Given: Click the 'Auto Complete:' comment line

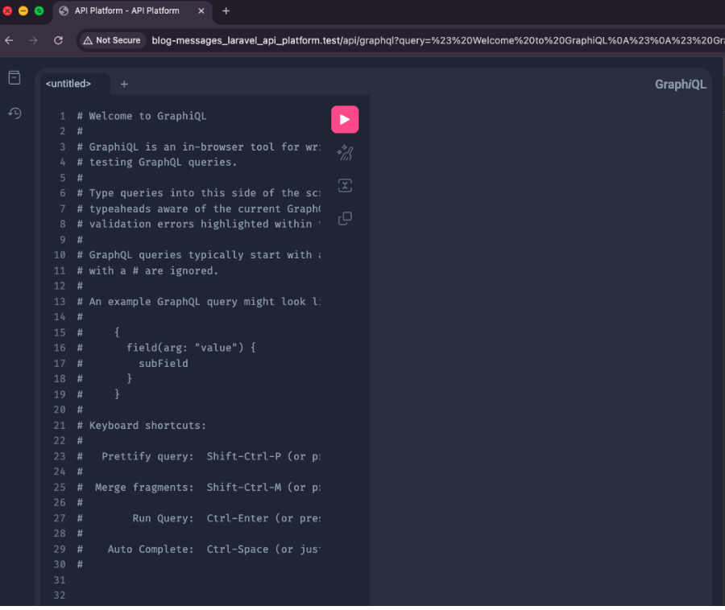Looking at the screenshot, I should click(x=199, y=549).
